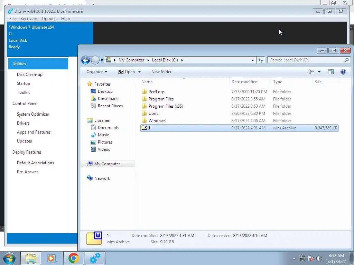Open Google Chrome from the taskbar
The image size is (354, 265).
tap(74, 258)
